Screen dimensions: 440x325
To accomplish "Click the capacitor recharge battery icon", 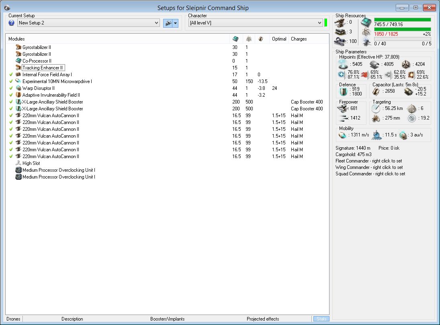I will (x=408, y=91).
